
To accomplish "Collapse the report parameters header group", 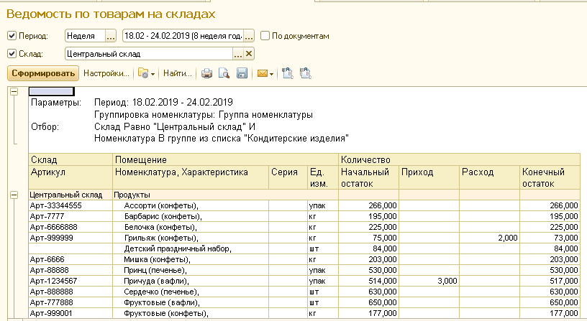I will [x=14, y=91].
